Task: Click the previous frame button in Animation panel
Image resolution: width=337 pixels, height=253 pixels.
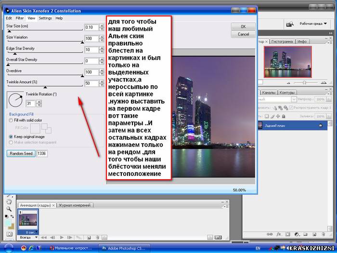Action: click(x=52, y=238)
